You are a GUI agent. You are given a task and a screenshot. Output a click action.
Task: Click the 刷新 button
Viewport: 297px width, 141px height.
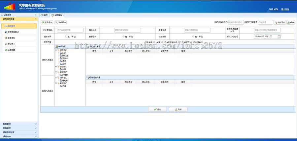[x=178, y=109]
